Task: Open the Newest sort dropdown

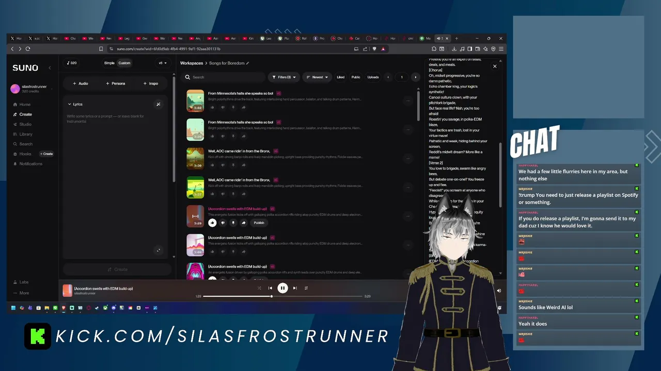Action: [x=317, y=77]
